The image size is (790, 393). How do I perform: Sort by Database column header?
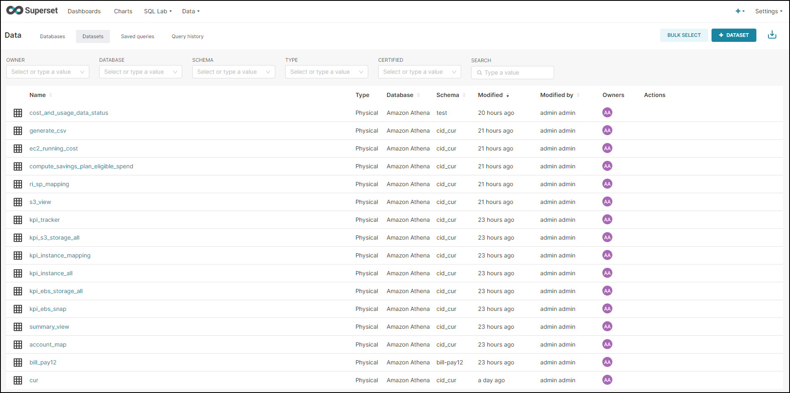click(x=403, y=95)
